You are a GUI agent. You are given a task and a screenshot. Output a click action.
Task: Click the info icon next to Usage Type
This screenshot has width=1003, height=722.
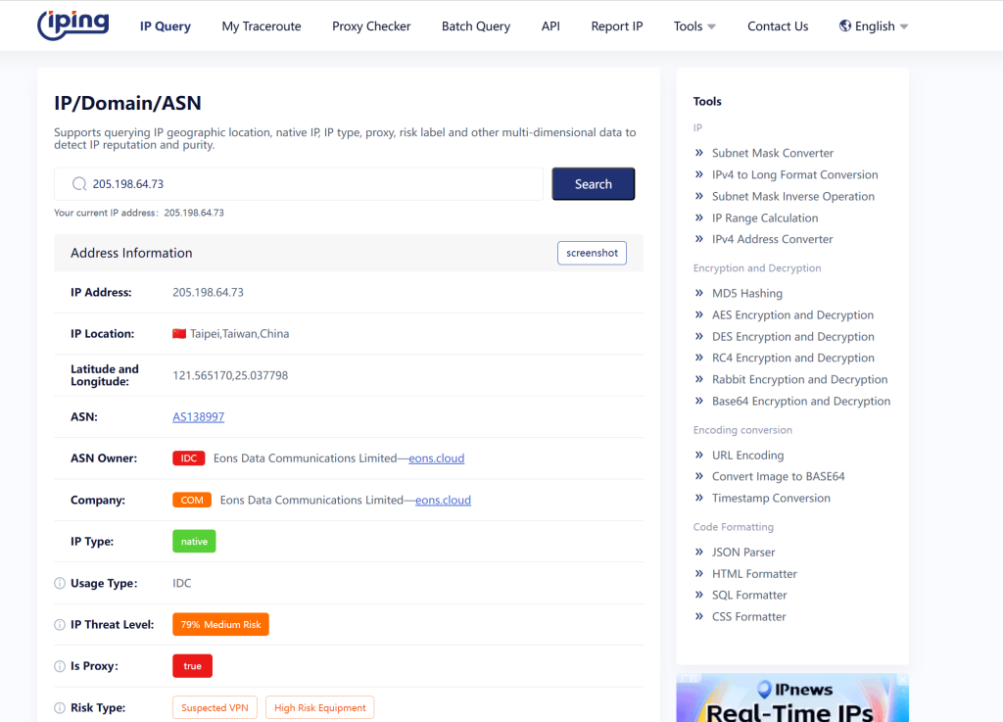click(59, 583)
